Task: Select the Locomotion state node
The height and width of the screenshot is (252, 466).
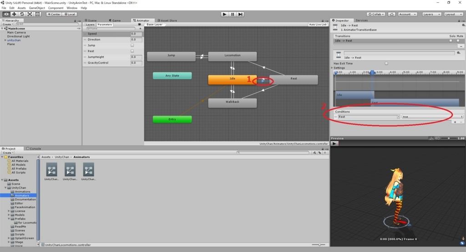Action: pos(233,56)
